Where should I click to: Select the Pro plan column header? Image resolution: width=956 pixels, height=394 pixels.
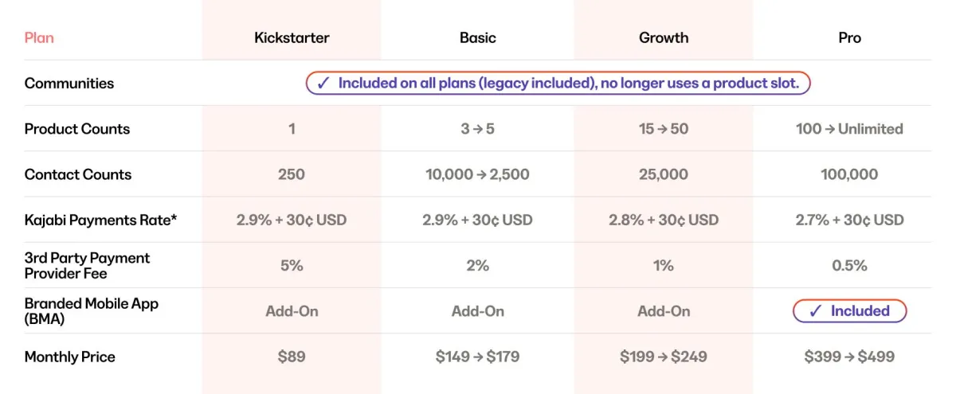(849, 37)
